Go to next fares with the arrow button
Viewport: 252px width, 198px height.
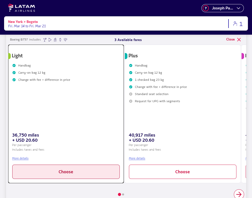pyautogui.click(x=239, y=194)
